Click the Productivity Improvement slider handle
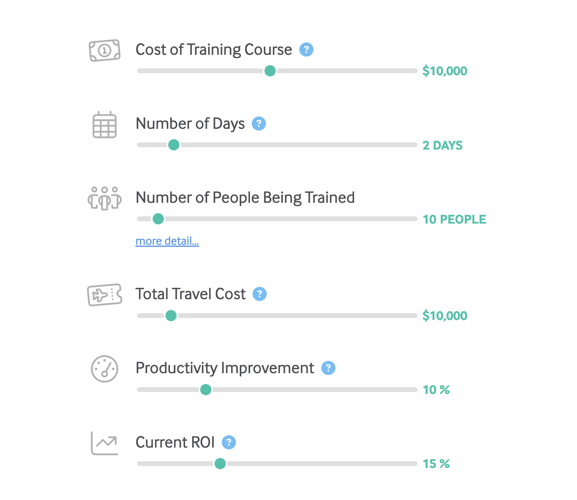Image resolution: width=577 pixels, height=500 pixels. coord(206,389)
